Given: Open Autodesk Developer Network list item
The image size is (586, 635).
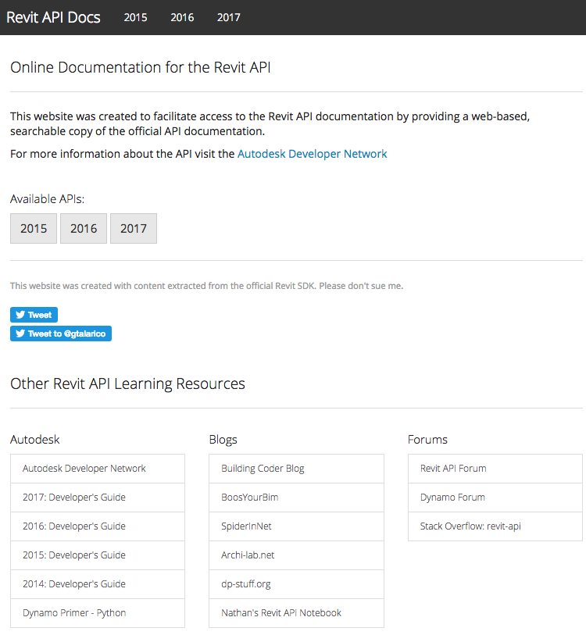Looking at the screenshot, I should (84, 469).
